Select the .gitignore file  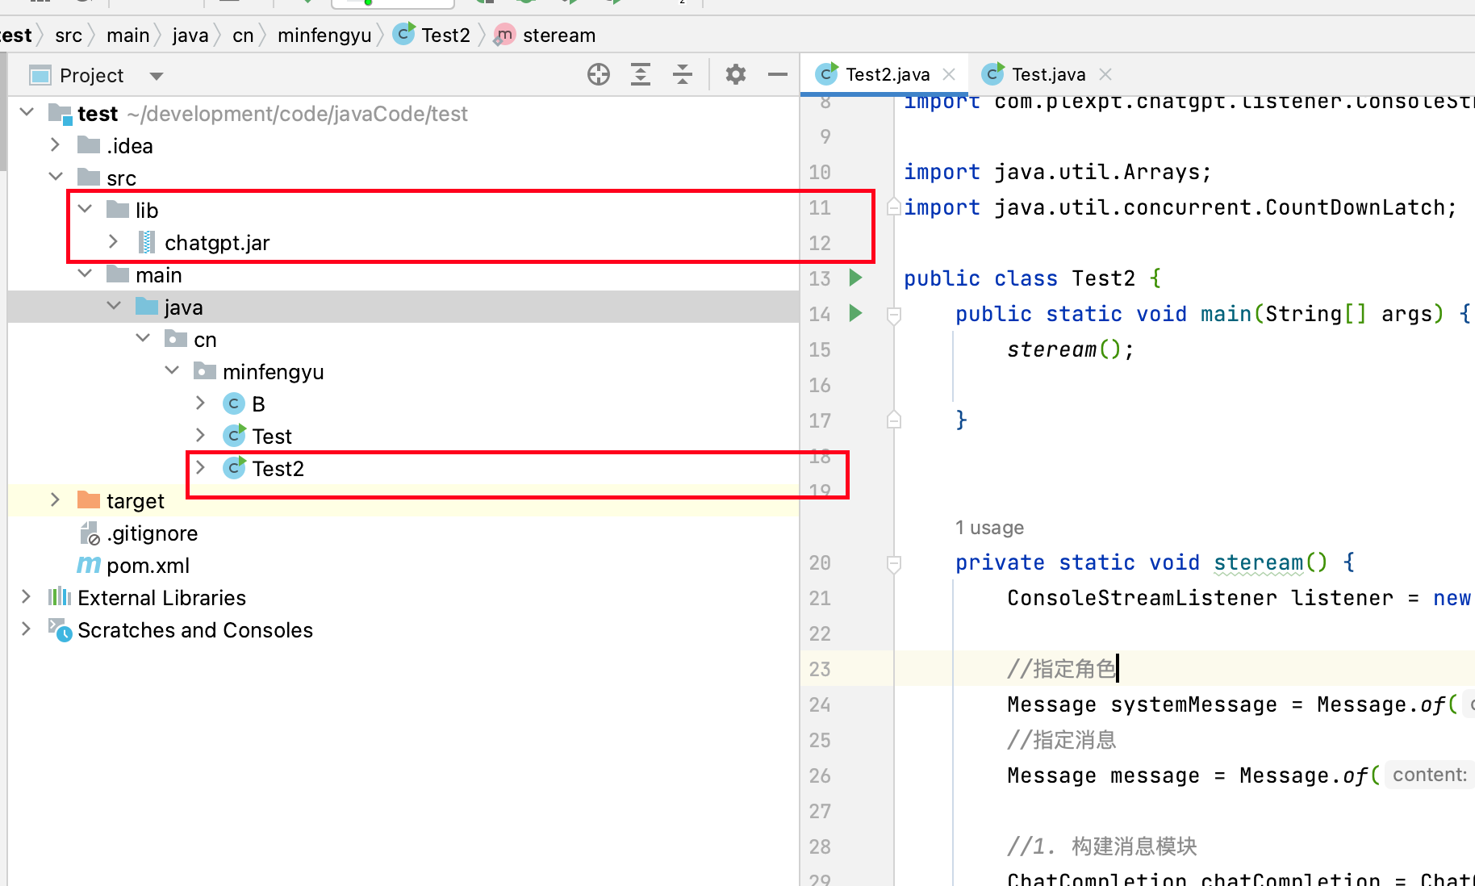152,533
